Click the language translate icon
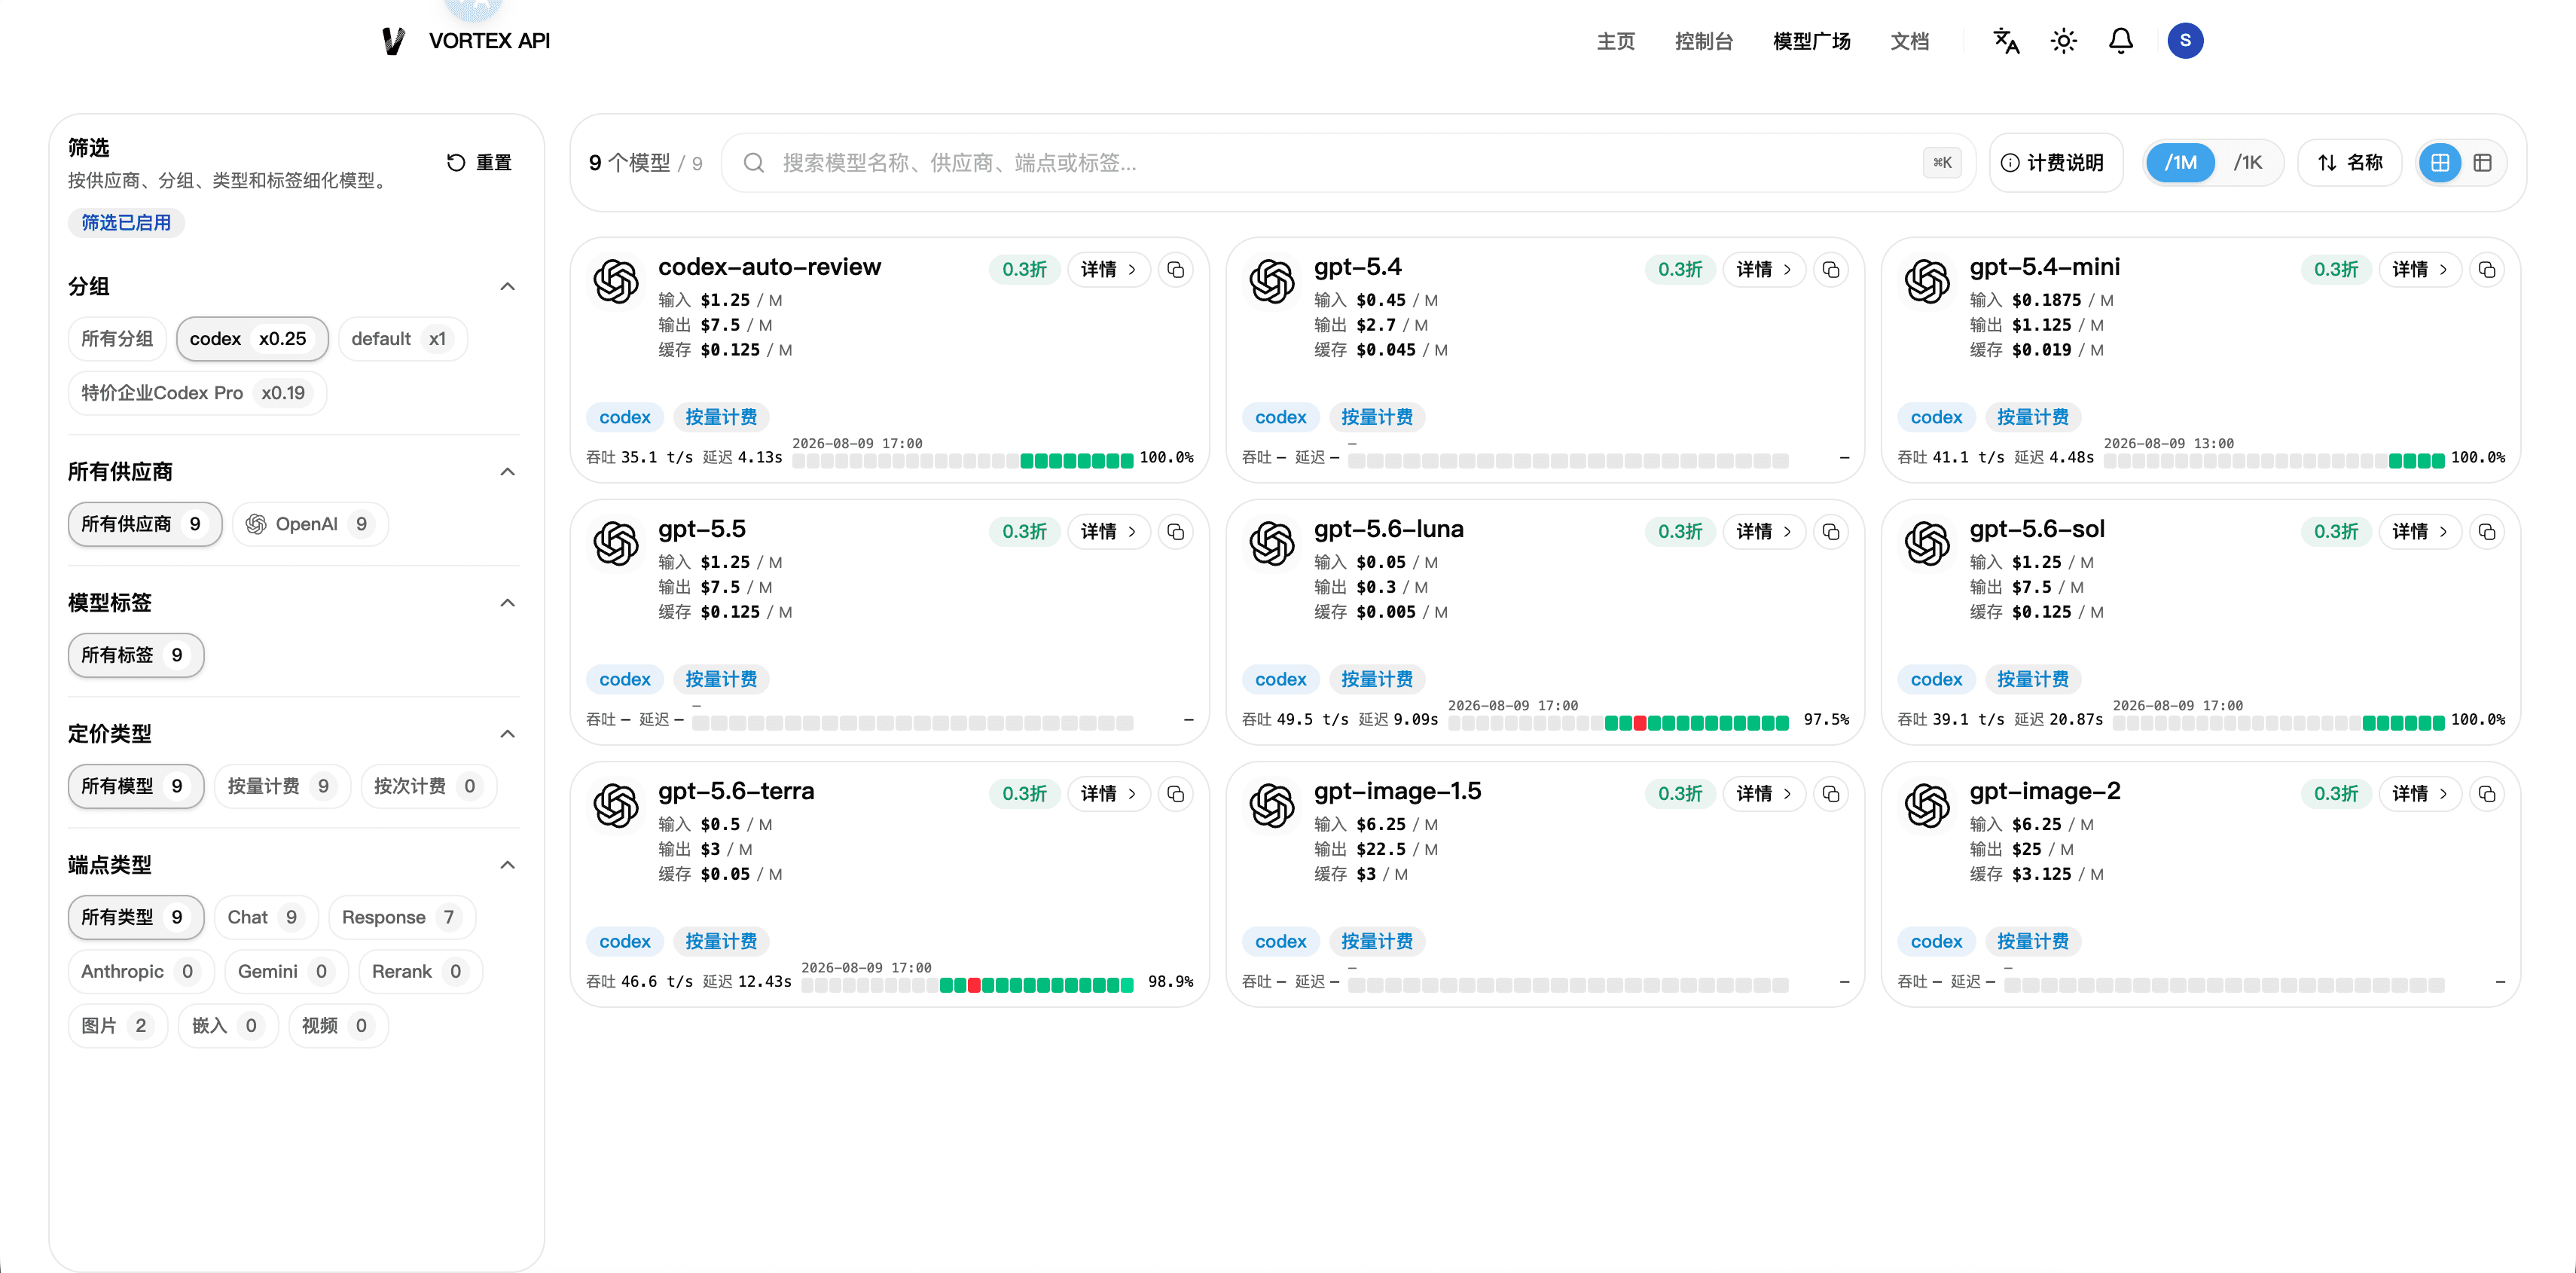Image resolution: width=2576 pixels, height=1273 pixels. (2006, 41)
